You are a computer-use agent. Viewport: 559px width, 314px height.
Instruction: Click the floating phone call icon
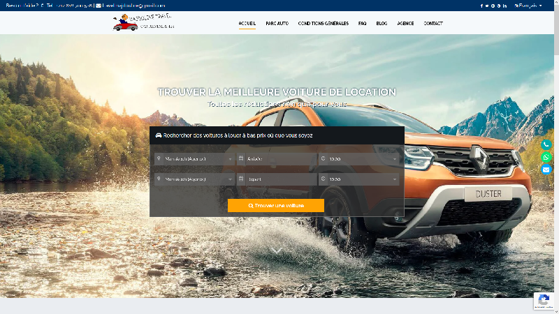pos(546,144)
